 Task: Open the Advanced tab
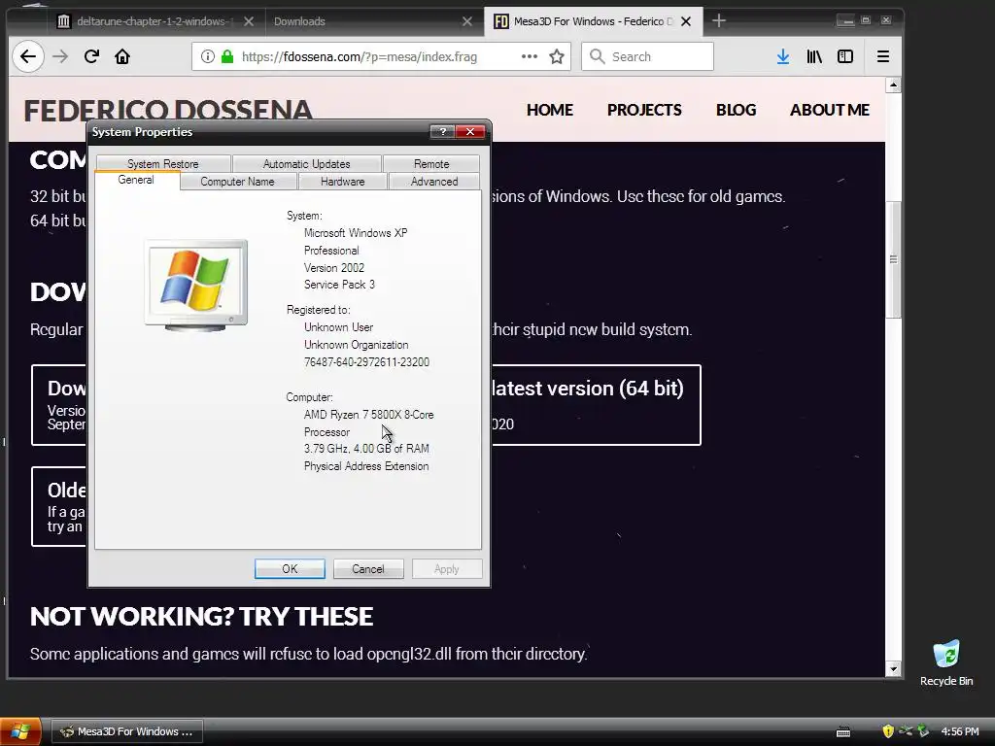coord(434,182)
